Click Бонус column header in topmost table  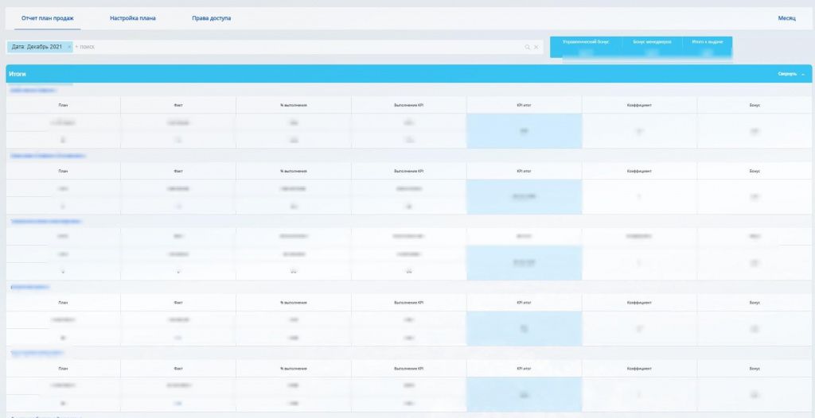click(x=754, y=105)
